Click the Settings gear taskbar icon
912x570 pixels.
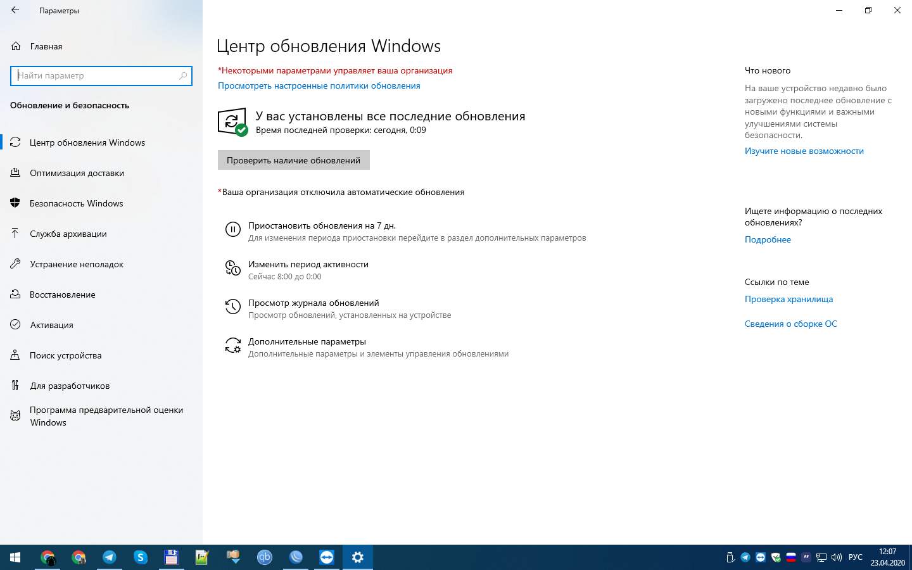(358, 557)
